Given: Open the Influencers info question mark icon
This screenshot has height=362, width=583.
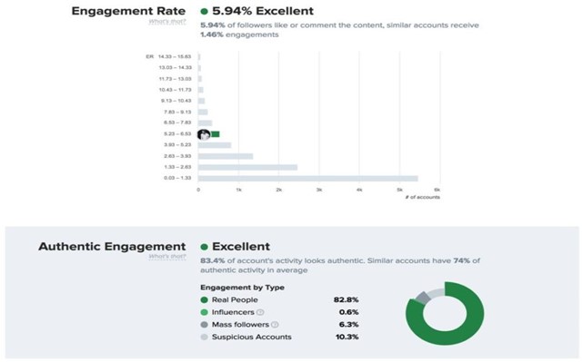Looking at the screenshot, I should click(260, 312).
